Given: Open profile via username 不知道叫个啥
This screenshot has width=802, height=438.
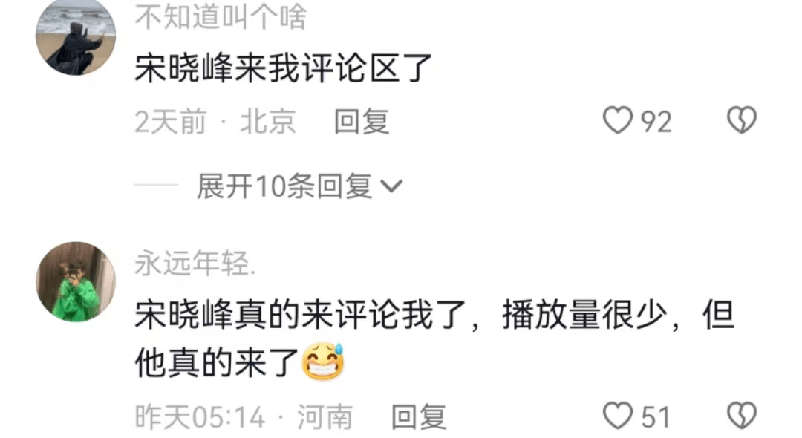Looking at the screenshot, I should coord(221,17).
